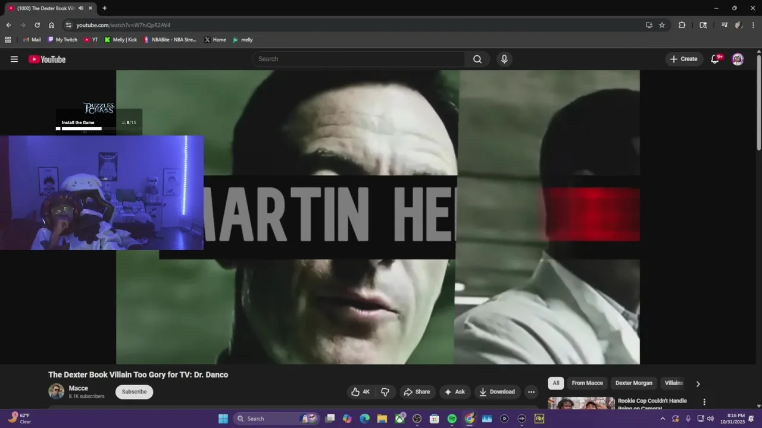Switch to the Dexter Book Villain browser tab
Screen dimensions: 762x428
[45, 8]
